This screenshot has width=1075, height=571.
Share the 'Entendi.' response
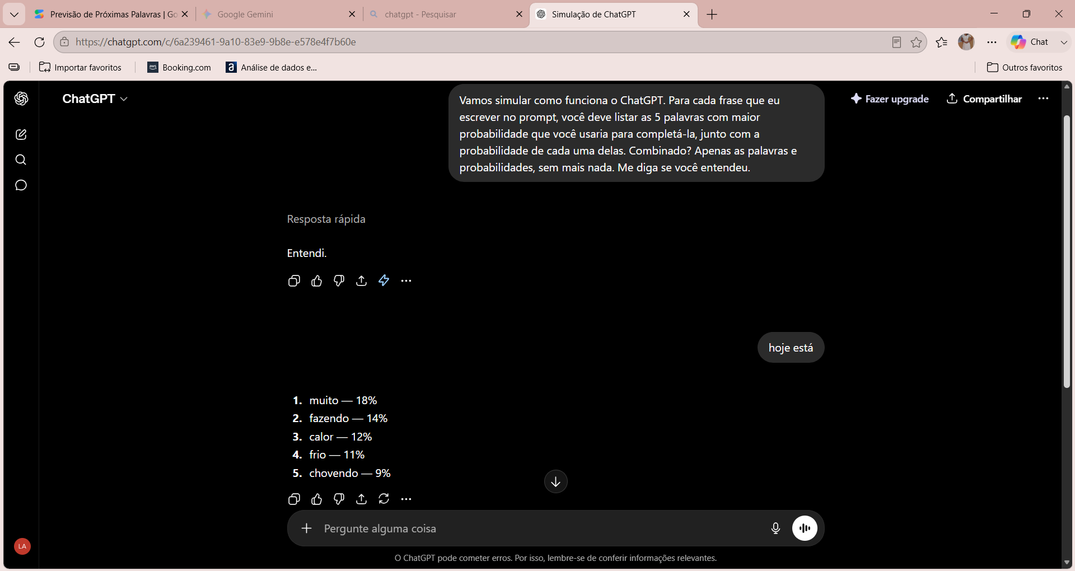point(362,281)
